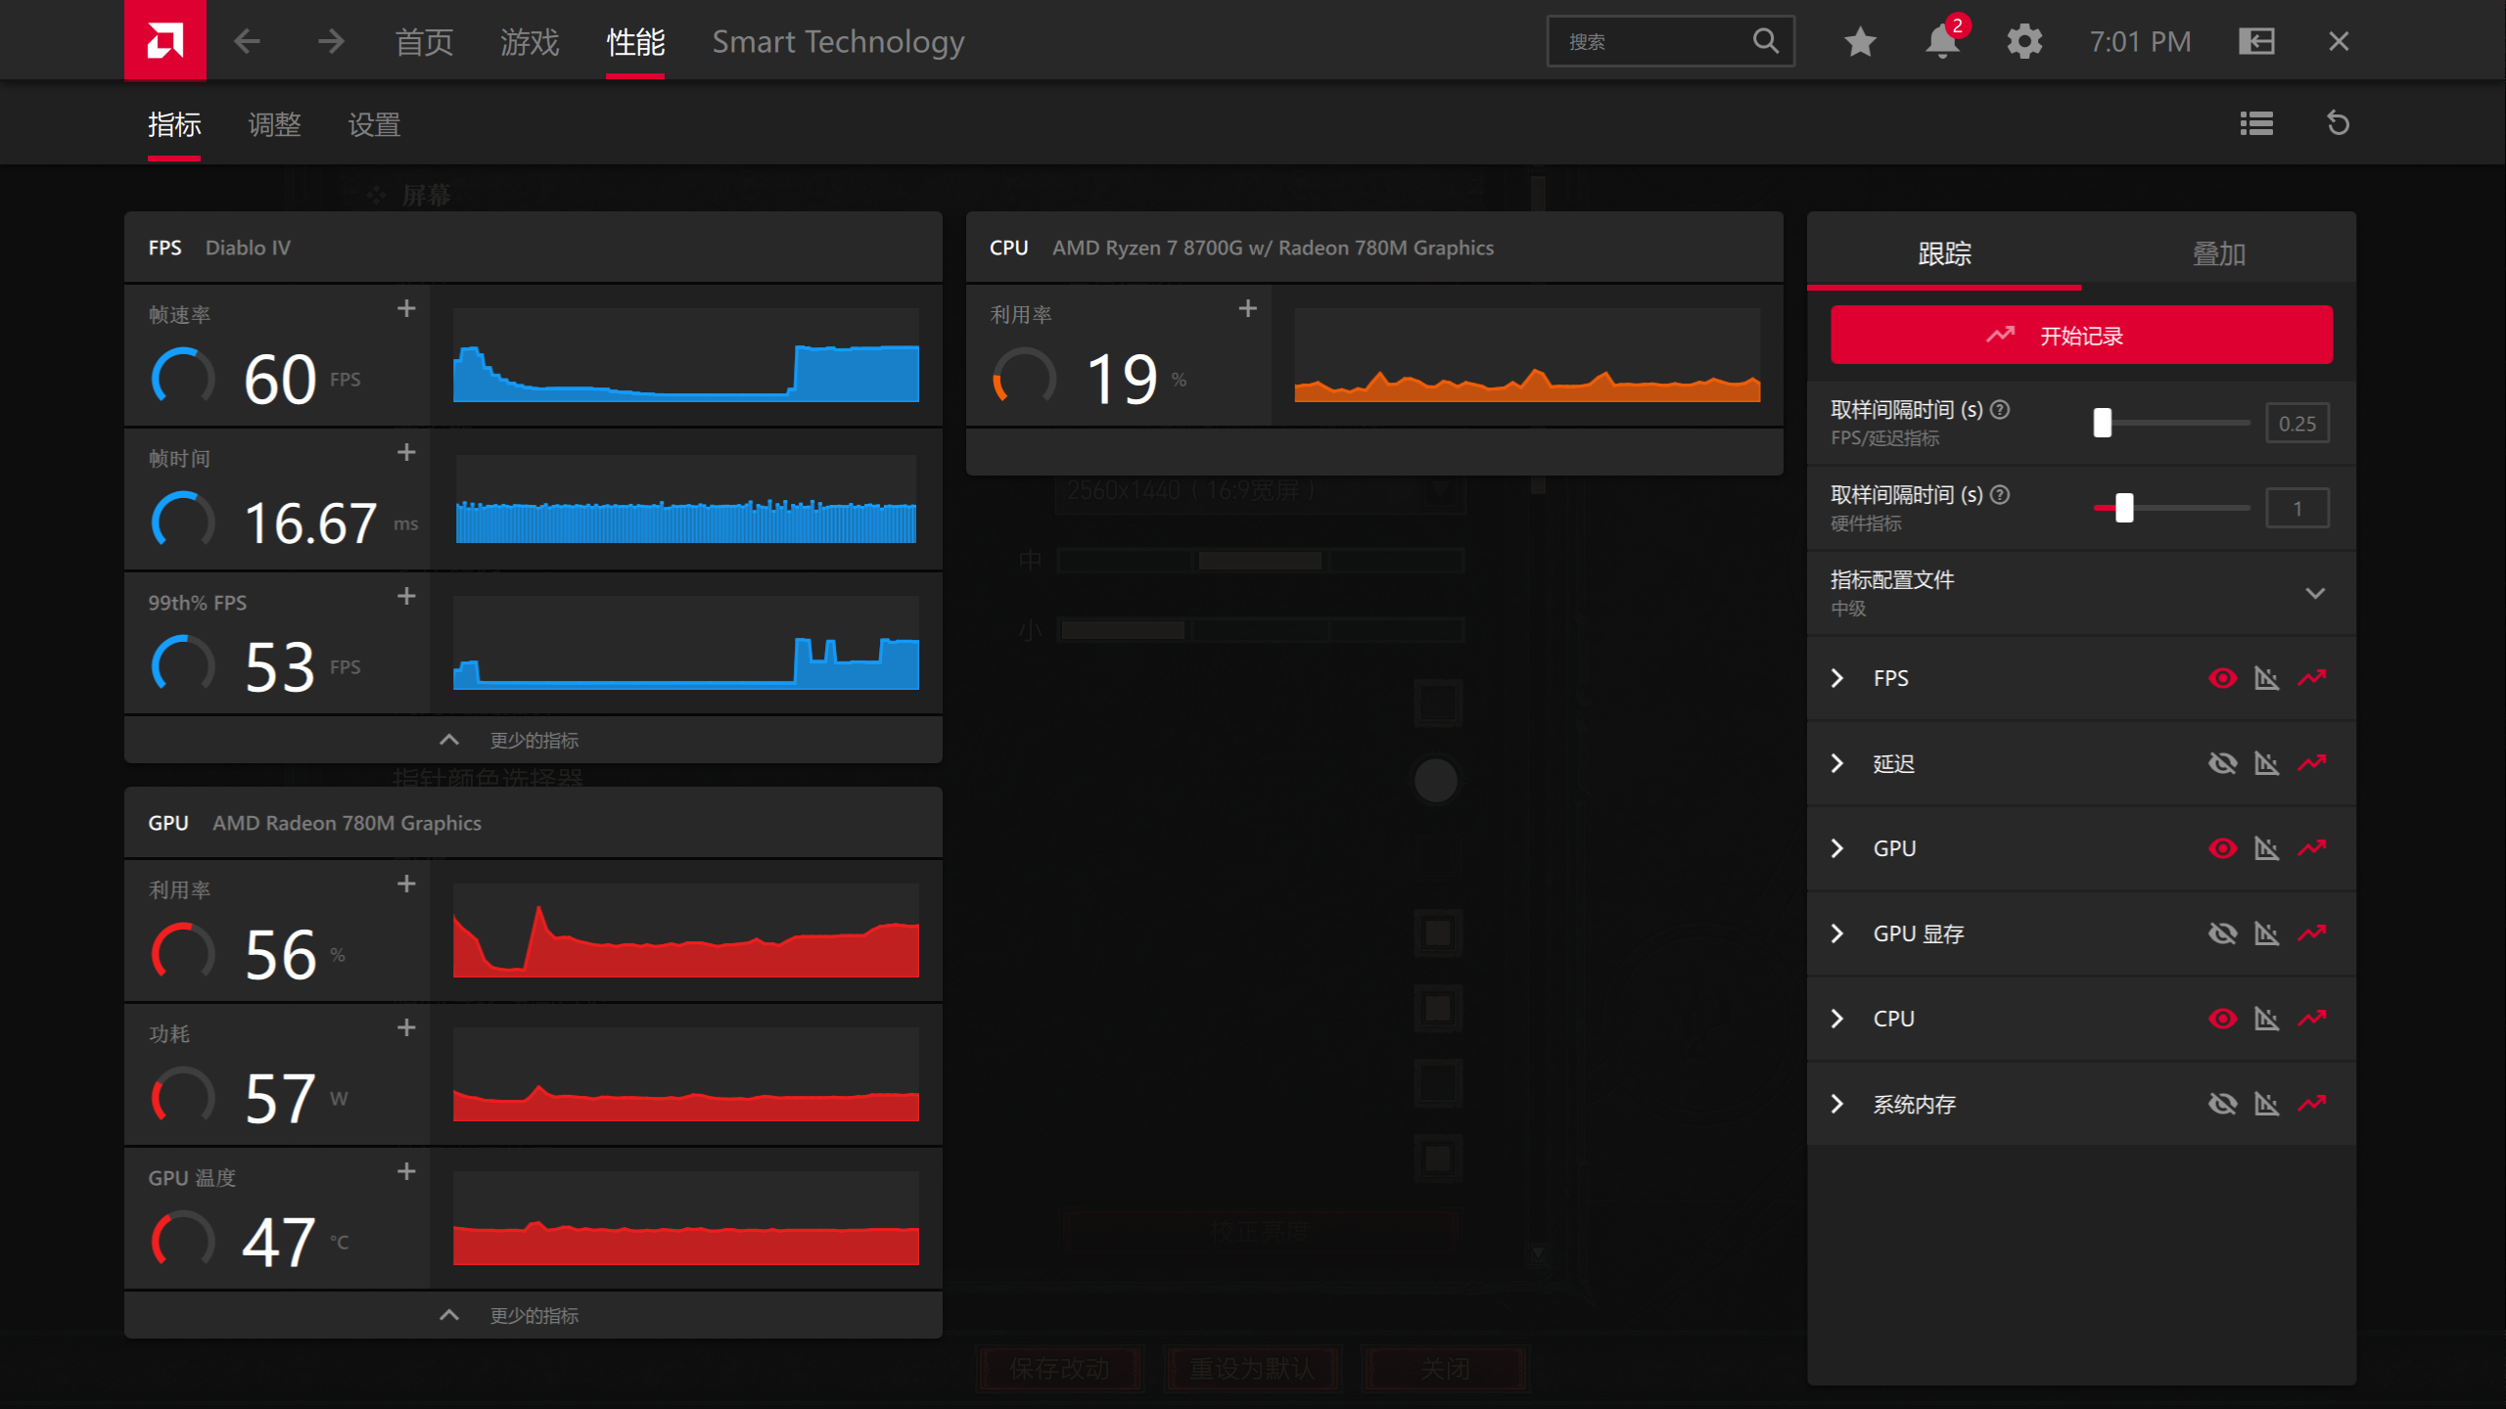The height and width of the screenshot is (1409, 2506).
Task: Add GPU utilization metric plus icon
Action: 406,885
